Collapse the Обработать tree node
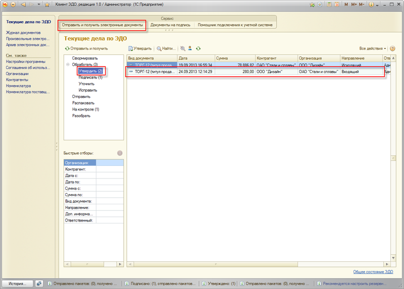Screen dimensions: 404x289 [x=68, y=65]
